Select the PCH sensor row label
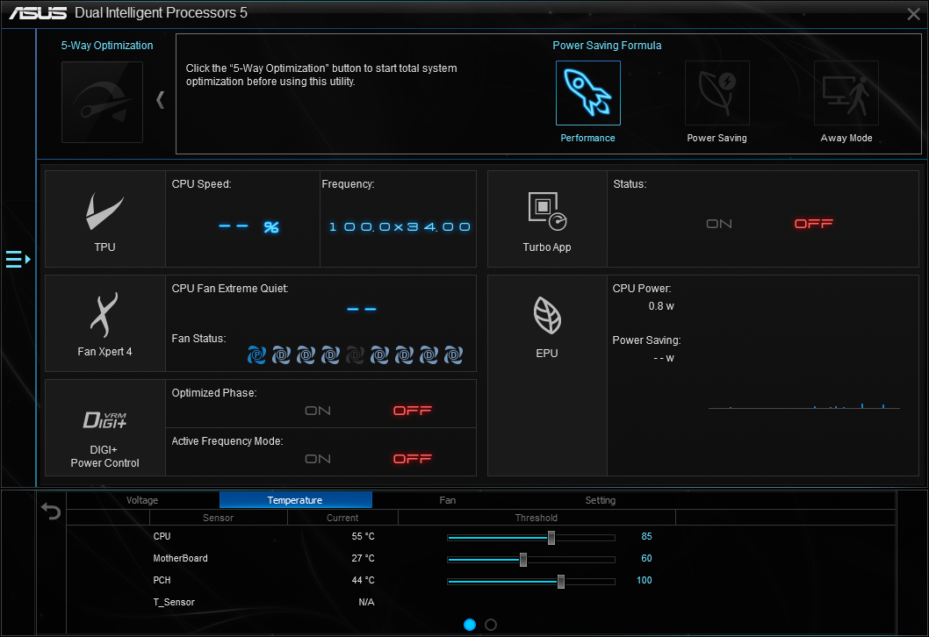This screenshot has width=929, height=637. pyautogui.click(x=162, y=580)
